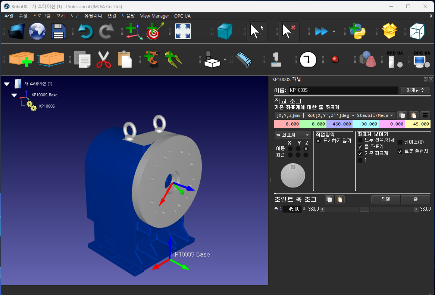The height and width of the screenshot is (295, 435).
Task: Click the Undo arrow icon
Action: click(85, 31)
